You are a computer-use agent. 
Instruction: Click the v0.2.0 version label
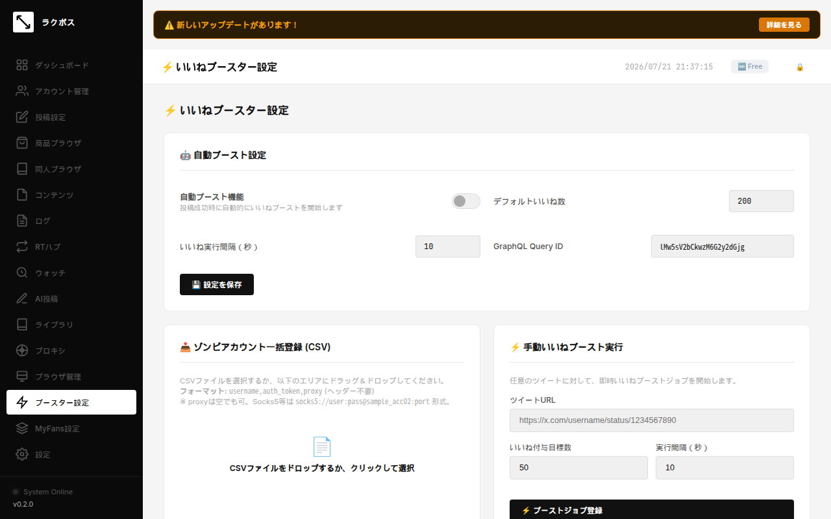point(23,504)
